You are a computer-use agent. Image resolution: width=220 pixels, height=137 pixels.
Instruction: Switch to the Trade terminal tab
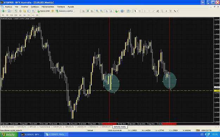tap(45, 127)
